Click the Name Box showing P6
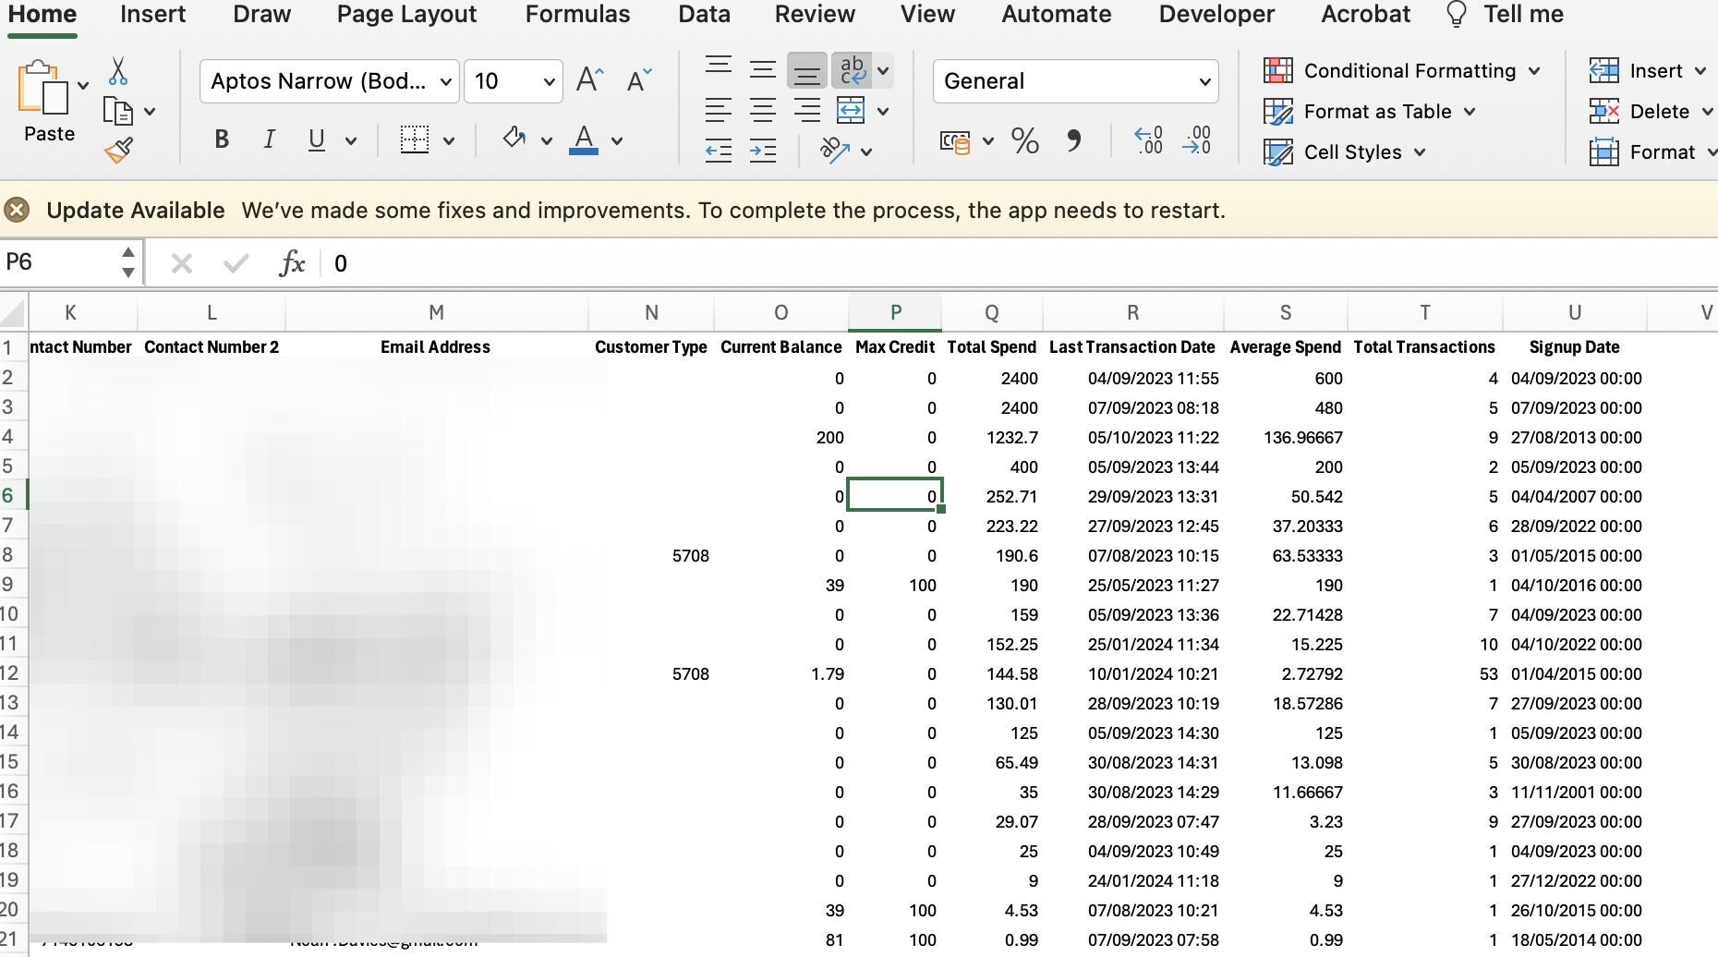Viewport: 1718px width, 957px height. (57, 262)
